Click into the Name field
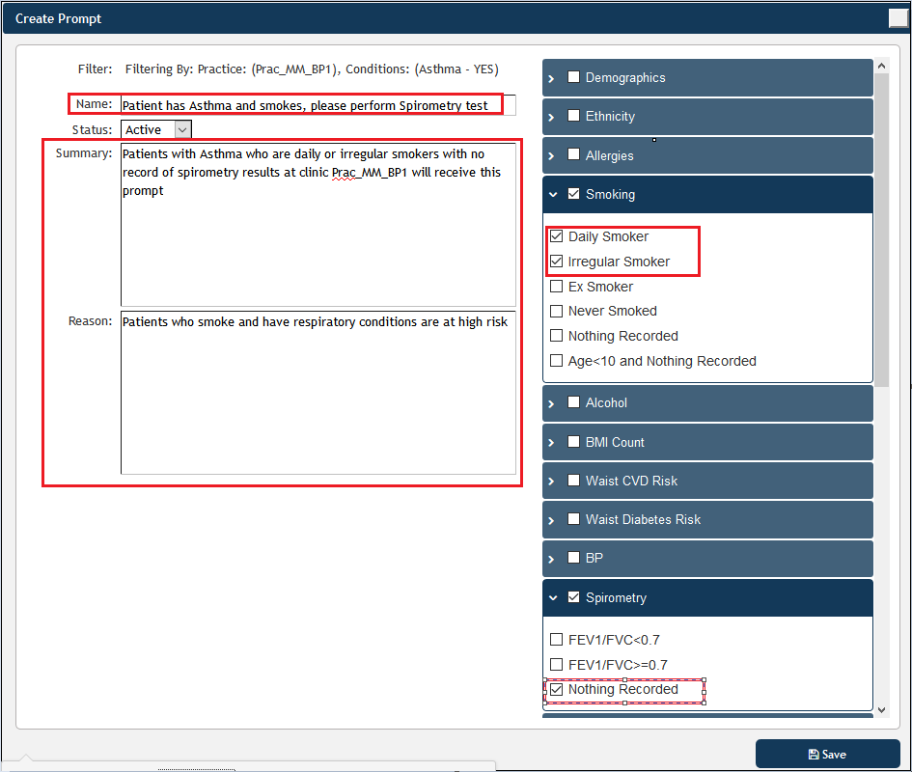This screenshot has width=912, height=772. [x=318, y=105]
